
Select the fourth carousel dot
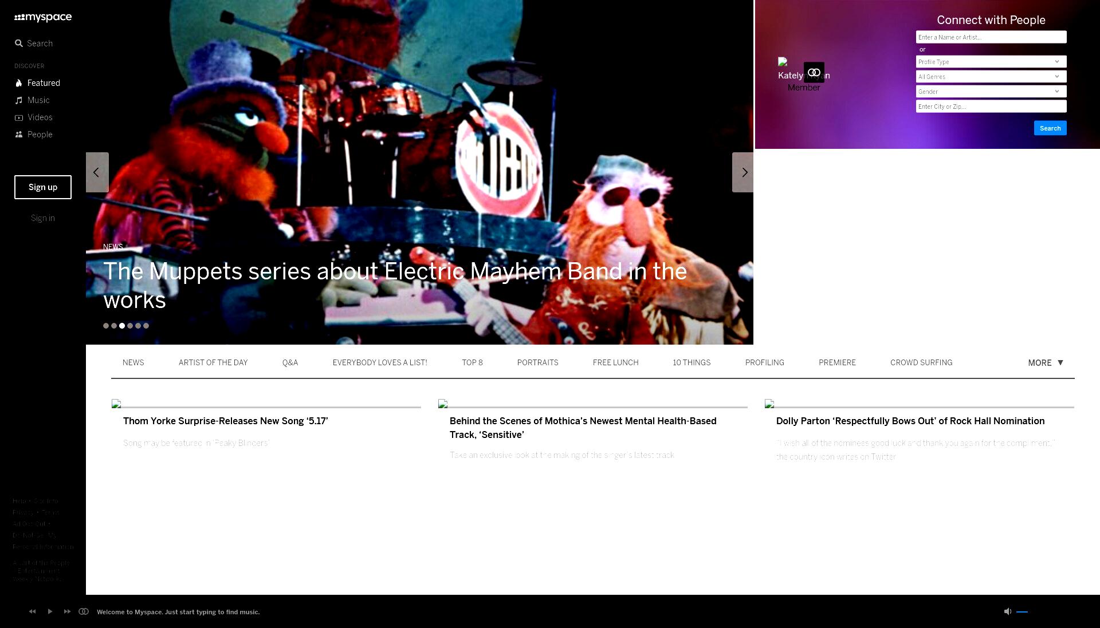130,326
